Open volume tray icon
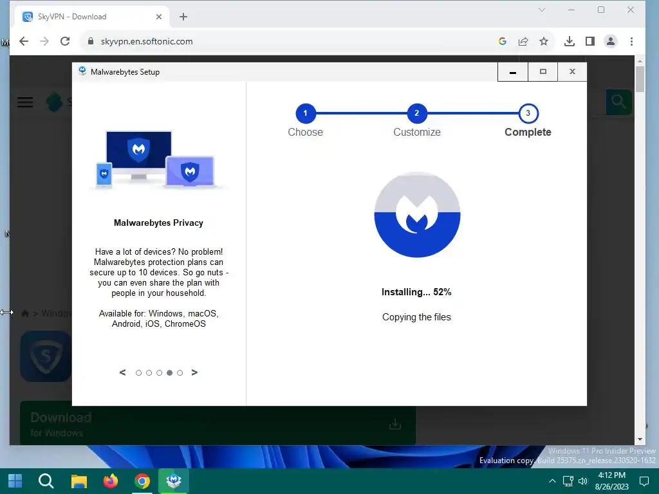The width and height of the screenshot is (659, 494). pyautogui.click(x=583, y=481)
